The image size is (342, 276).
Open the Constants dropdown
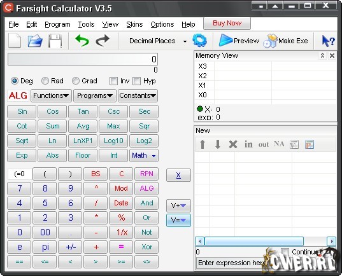[x=138, y=95]
